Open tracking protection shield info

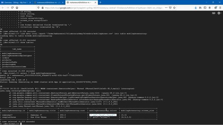[38, 8]
